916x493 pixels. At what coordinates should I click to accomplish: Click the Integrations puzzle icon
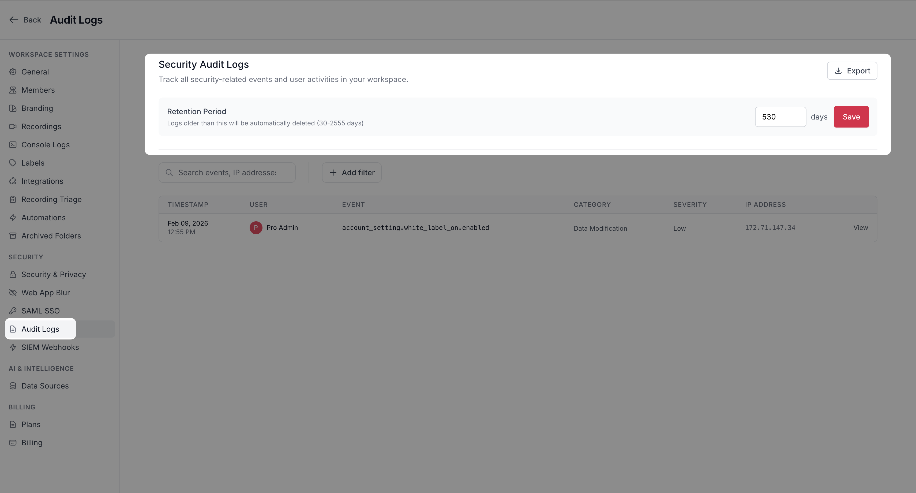pyautogui.click(x=13, y=181)
